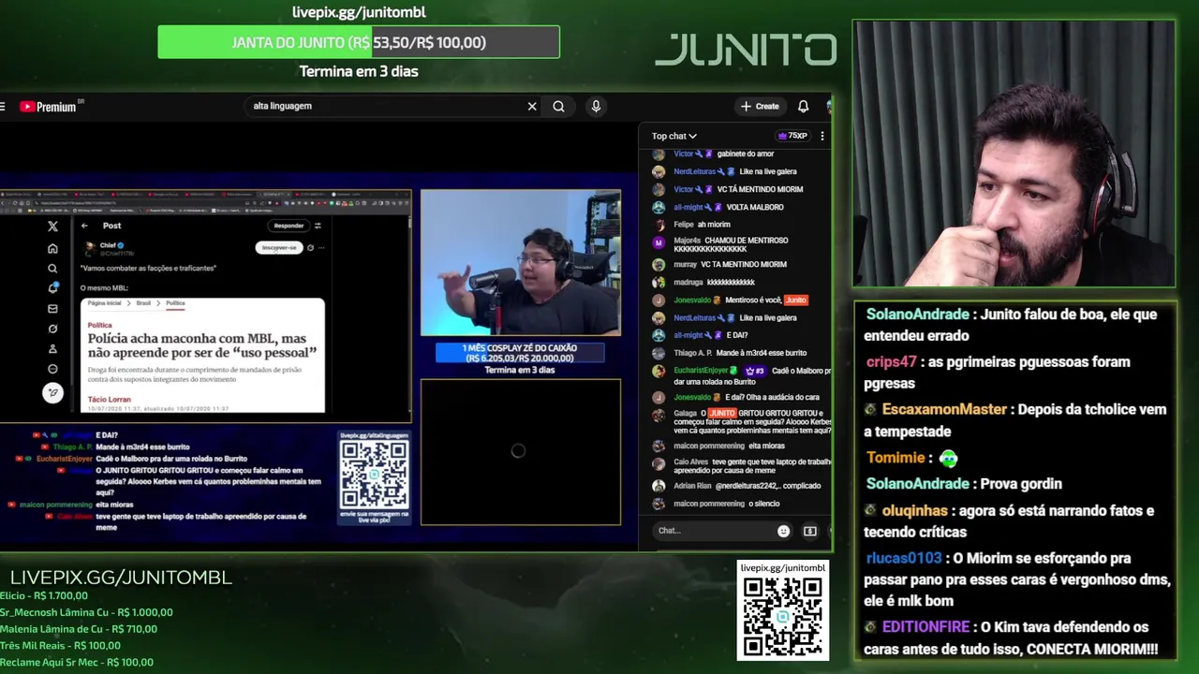Click the 1 MÊS COSPLAY ZÉ DO CAIXÃO goal bar

tap(520, 353)
